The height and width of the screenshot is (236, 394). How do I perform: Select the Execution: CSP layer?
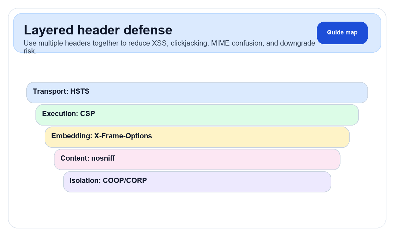(x=197, y=115)
